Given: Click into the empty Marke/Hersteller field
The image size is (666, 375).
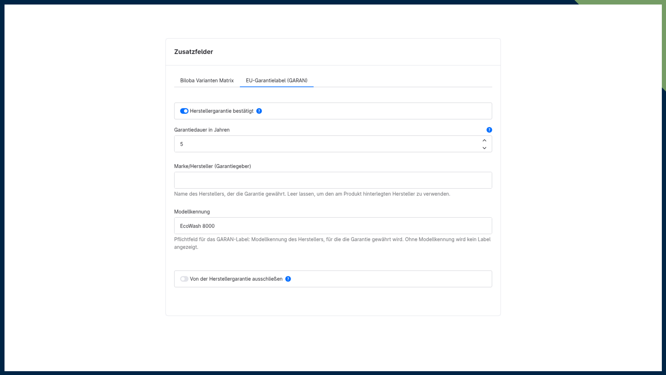Looking at the screenshot, I should pyautogui.click(x=333, y=180).
